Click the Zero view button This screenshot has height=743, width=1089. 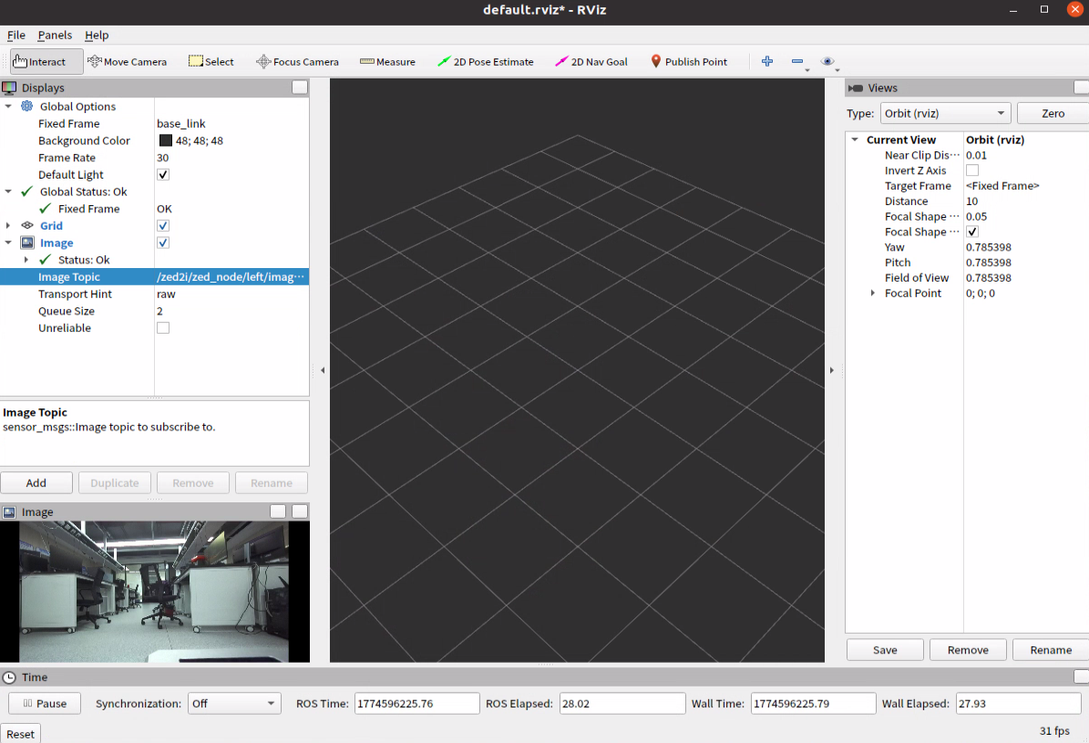pyautogui.click(x=1053, y=113)
